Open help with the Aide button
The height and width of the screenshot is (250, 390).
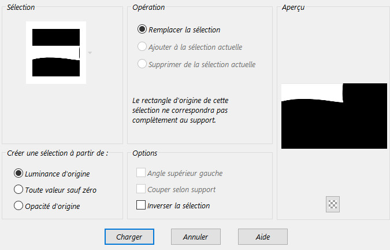pos(263,237)
